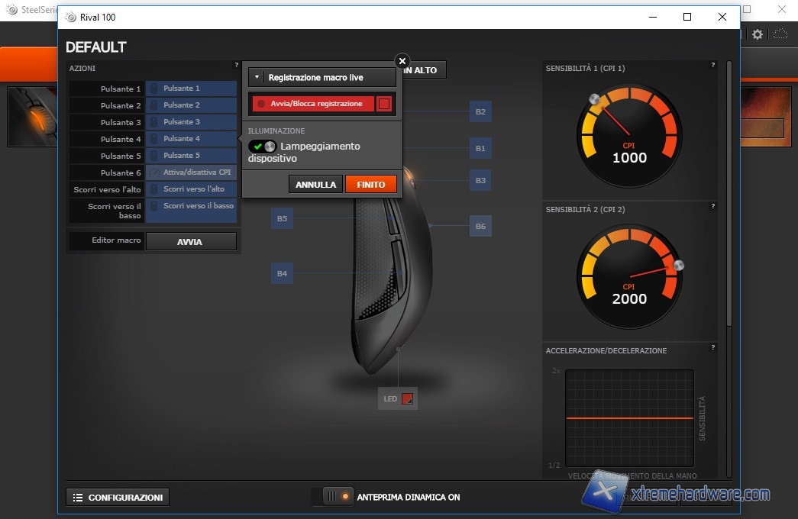
Task: Open the Configurazioni menu
Action: pos(118,498)
